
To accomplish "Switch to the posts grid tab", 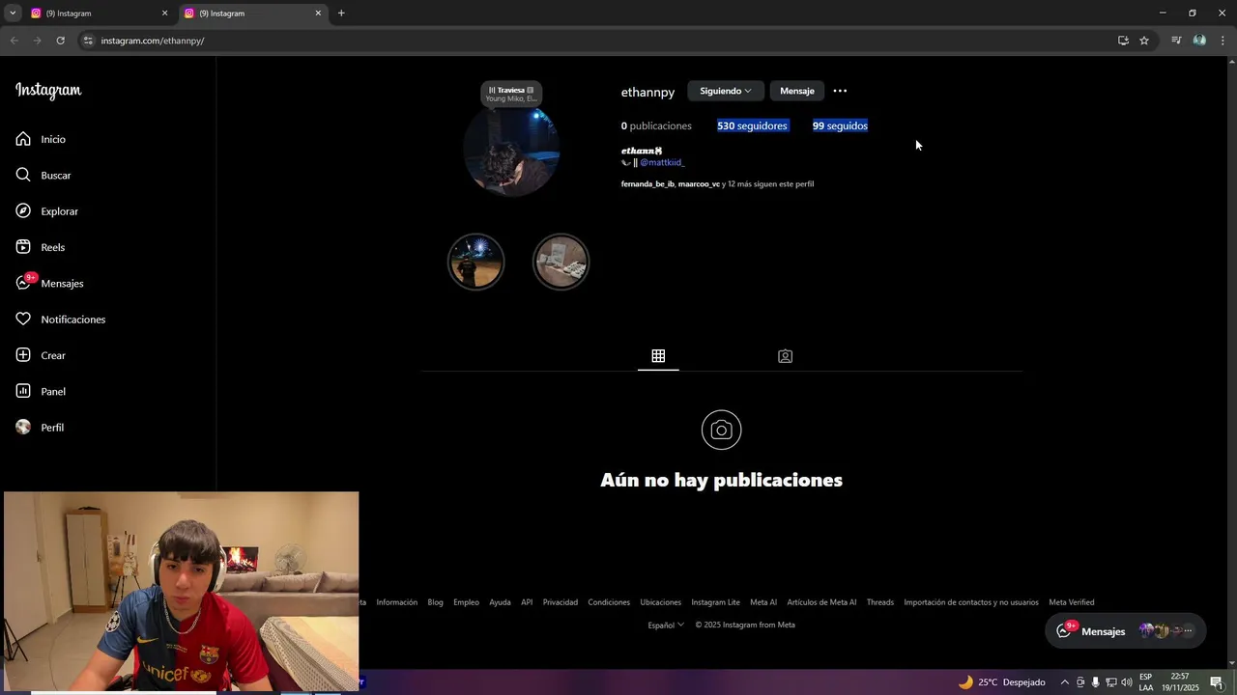I will (658, 356).
